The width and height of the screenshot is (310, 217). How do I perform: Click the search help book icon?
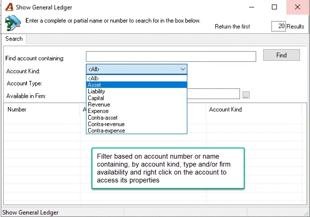(x=13, y=23)
